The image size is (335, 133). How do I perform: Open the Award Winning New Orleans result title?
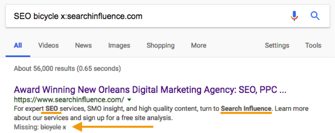(150, 89)
